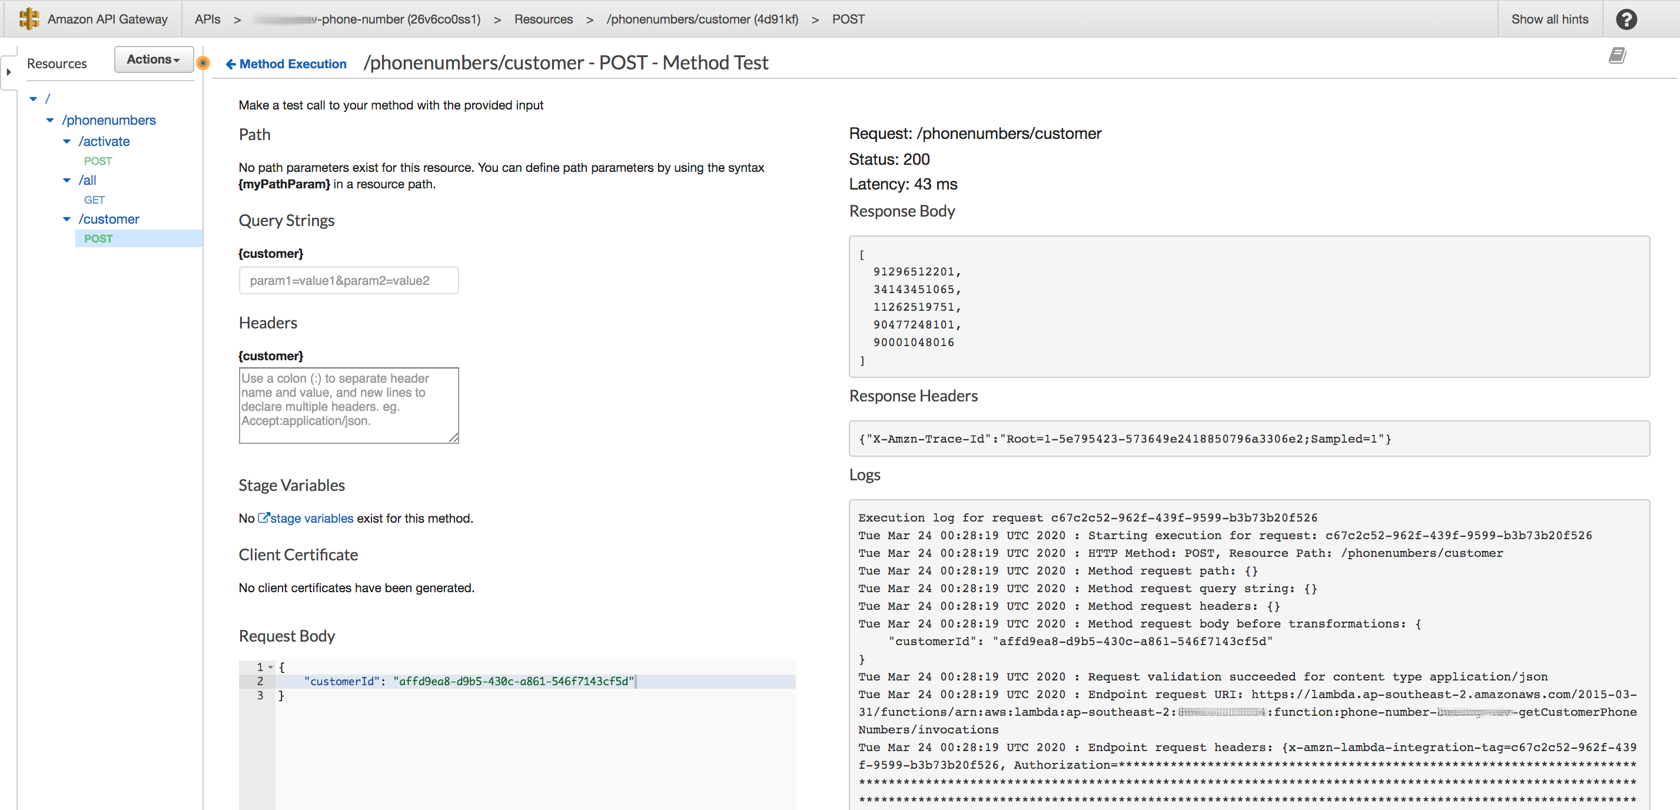Fold line 1 of the request body editor

(271, 667)
